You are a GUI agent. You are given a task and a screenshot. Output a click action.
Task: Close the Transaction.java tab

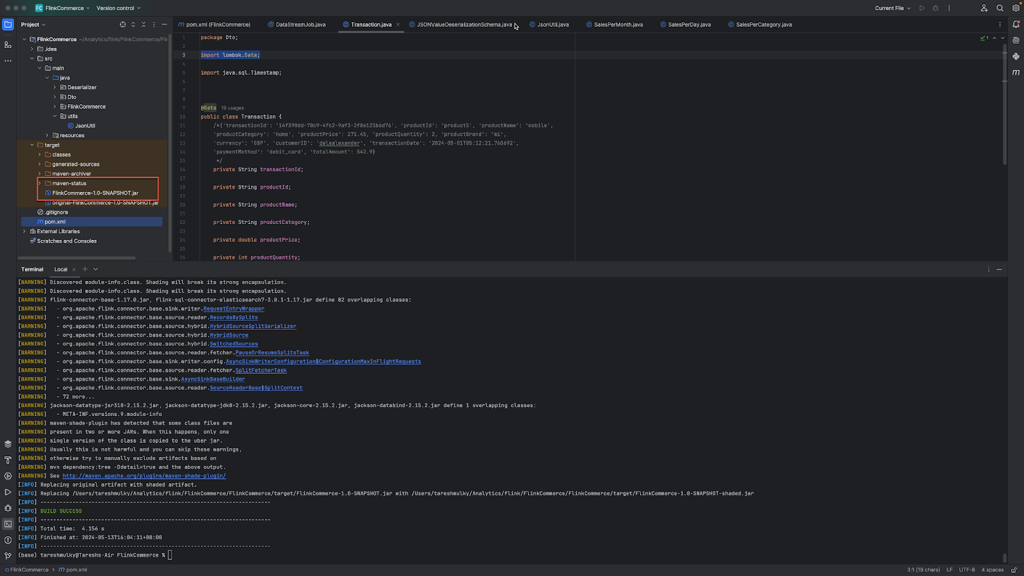398,24
